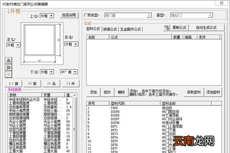Select profile row D3260 95下滑导轨

154,115
